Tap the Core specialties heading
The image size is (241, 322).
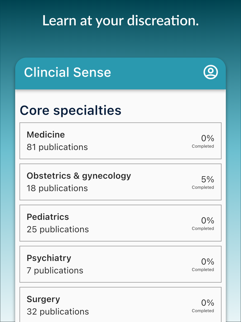click(71, 110)
